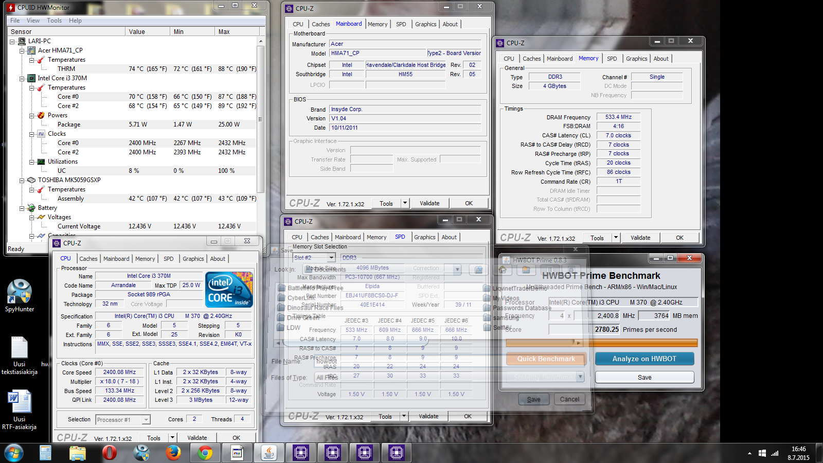
Task: Click the Intel Core i3 370M chip icon
Action: coord(31,78)
